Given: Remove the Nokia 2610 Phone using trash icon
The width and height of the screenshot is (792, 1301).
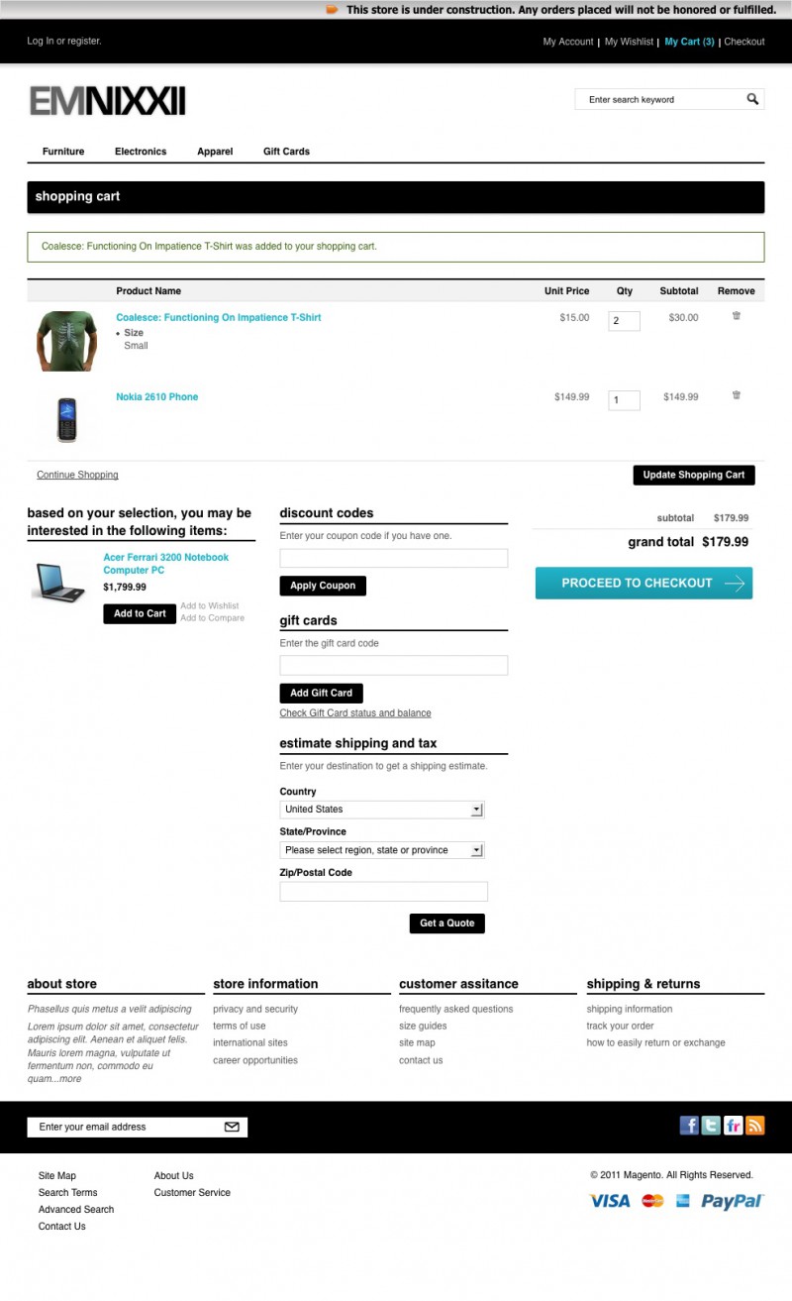Looking at the screenshot, I should pos(736,395).
